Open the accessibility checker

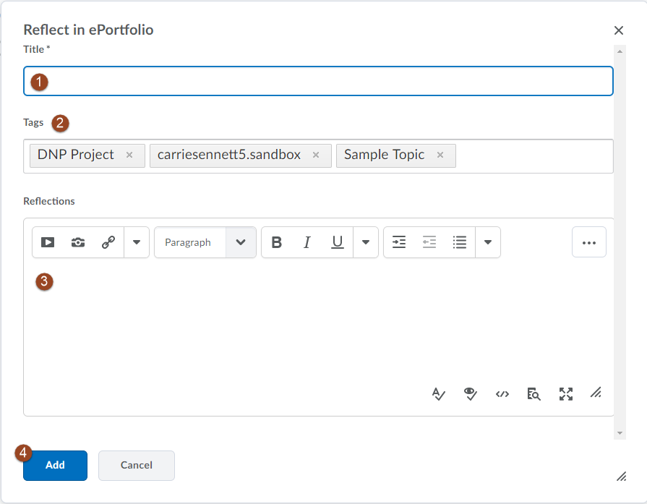(471, 394)
